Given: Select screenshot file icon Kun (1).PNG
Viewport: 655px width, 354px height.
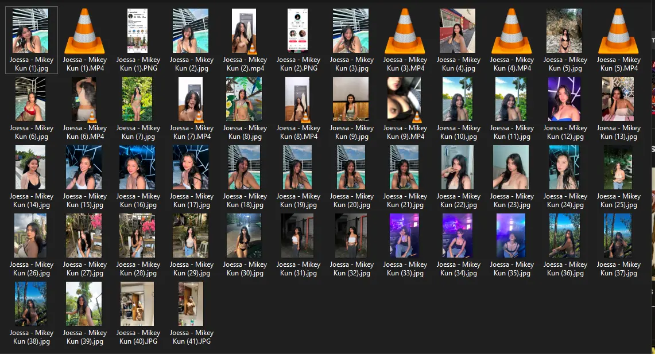Looking at the screenshot, I should 137,31.
